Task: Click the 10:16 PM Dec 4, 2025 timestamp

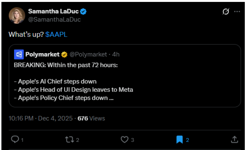Action: click(x=41, y=118)
